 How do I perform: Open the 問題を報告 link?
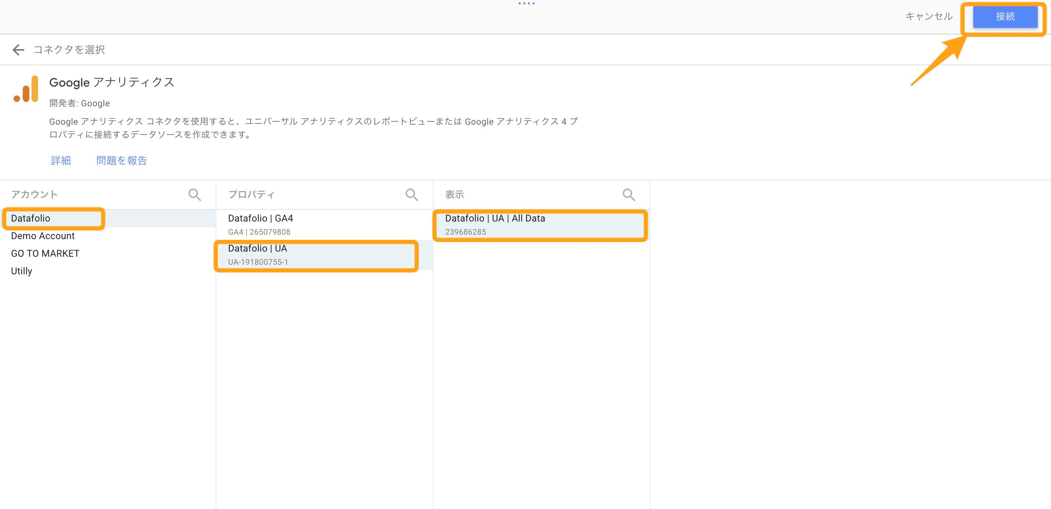point(122,160)
